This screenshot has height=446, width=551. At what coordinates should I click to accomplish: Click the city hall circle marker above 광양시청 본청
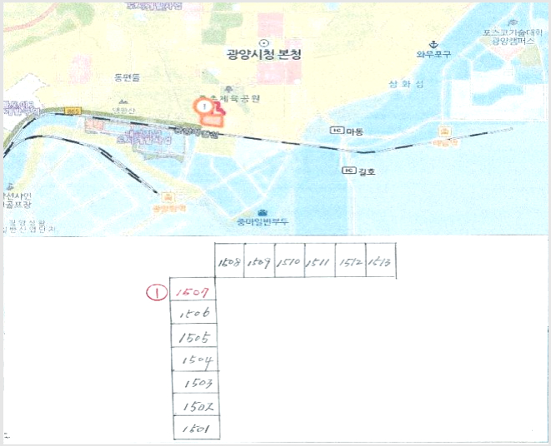click(x=263, y=43)
